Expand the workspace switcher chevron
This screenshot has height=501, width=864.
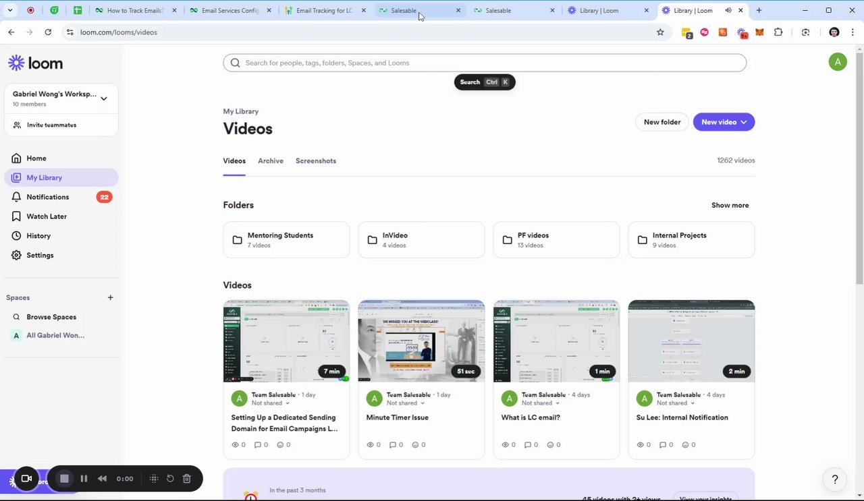(104, 98)
